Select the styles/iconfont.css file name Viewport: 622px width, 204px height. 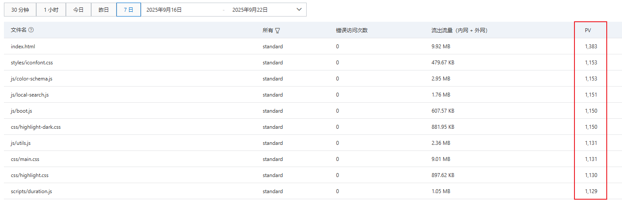32,63
